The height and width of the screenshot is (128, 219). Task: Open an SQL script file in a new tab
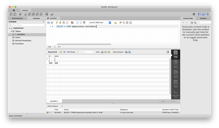[15, 14]
